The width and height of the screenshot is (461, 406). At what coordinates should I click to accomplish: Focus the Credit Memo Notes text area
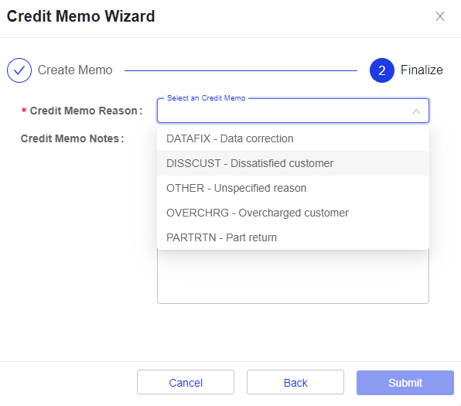coord(293,276)
